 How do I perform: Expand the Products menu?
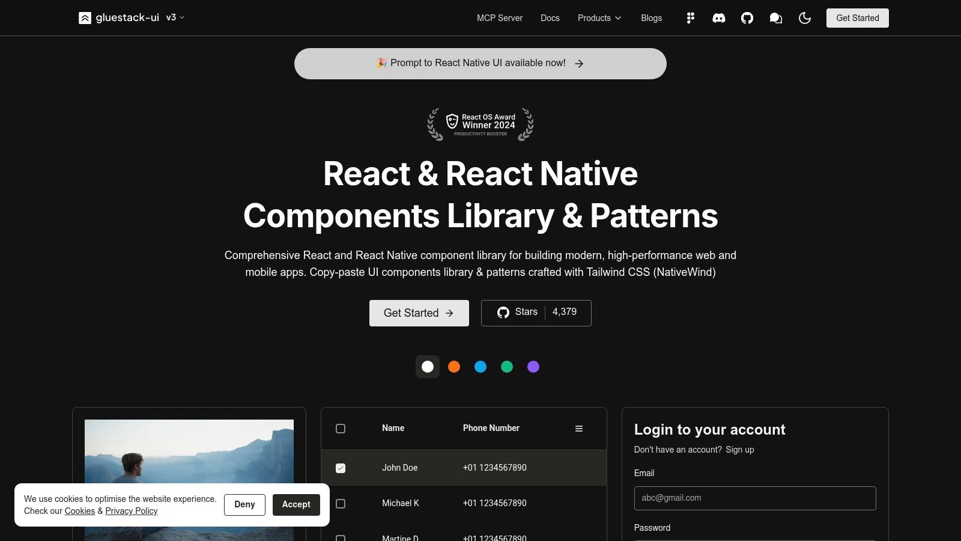pyautogui.click(x=599, y=18)
